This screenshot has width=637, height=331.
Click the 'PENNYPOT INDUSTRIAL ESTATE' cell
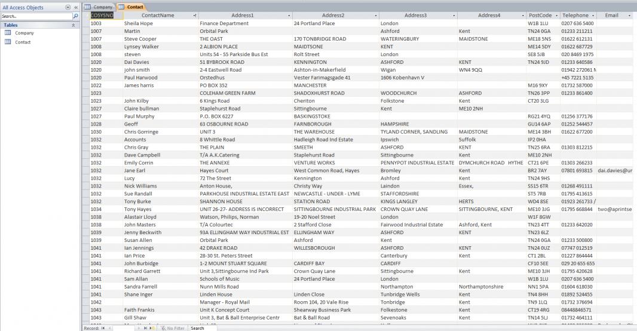pyautogui.click(x=418, y=163)
